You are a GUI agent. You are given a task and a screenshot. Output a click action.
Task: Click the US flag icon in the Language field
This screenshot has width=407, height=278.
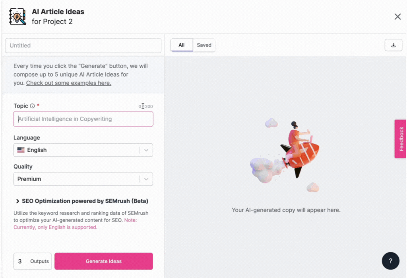[x=21, y=150]
